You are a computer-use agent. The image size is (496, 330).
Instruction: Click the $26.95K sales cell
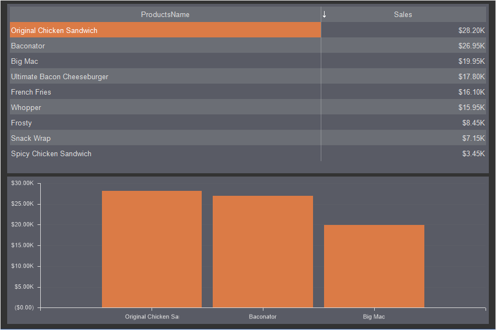(471, 46)
